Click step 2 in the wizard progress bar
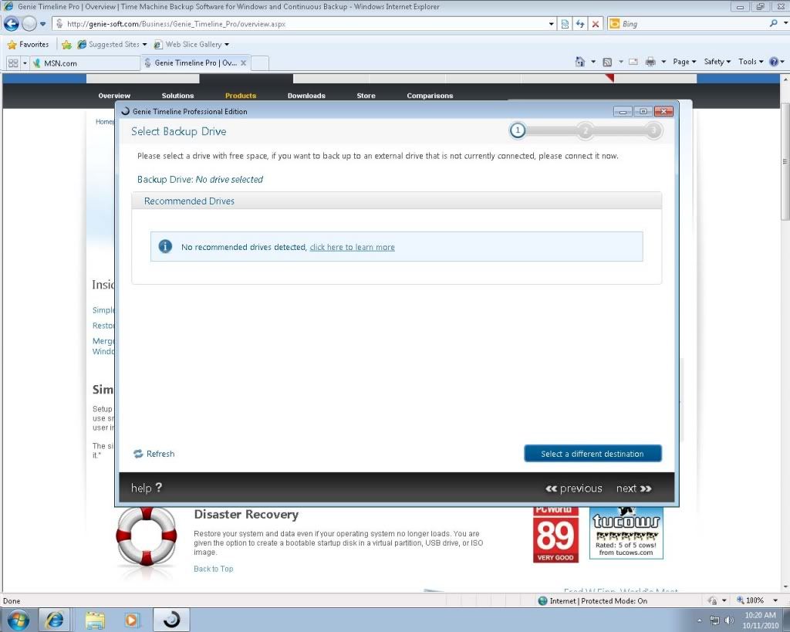 point(586,130)
